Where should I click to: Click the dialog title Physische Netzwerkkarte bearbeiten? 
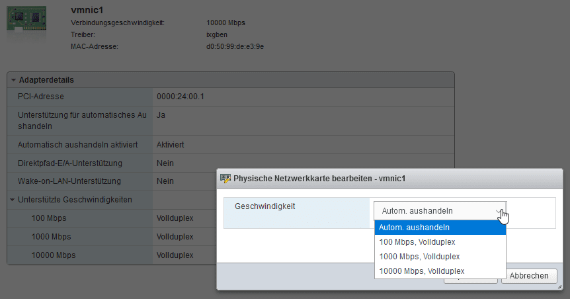tap(319, 179)
